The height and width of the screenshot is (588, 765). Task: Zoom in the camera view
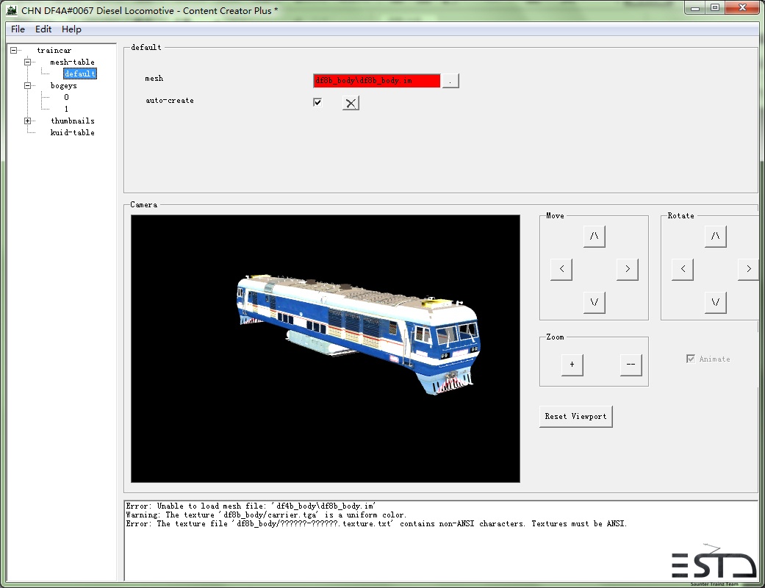(x=572, y=365)
